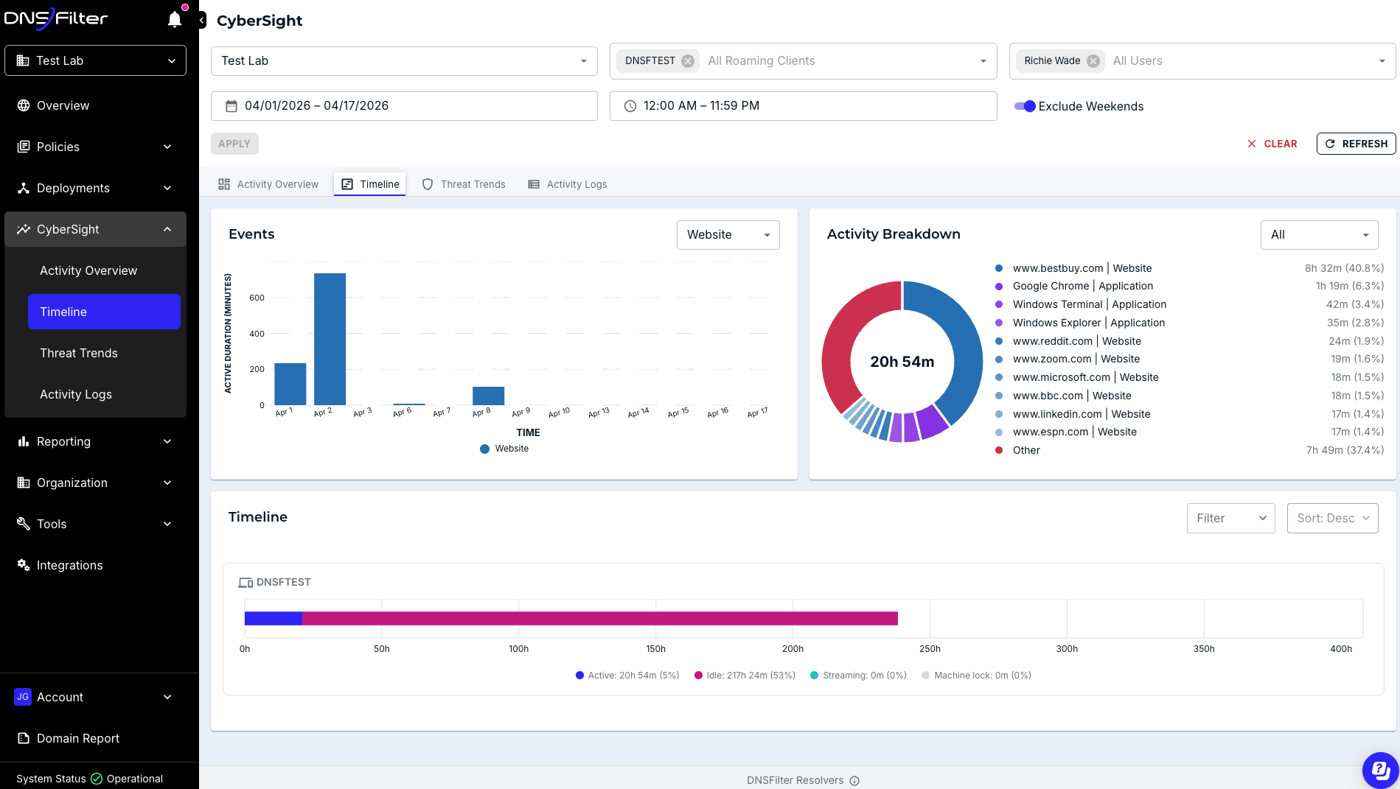
Task: Click the blue Active segment in DNSFTEST timeline
Action: click(274, 618)
